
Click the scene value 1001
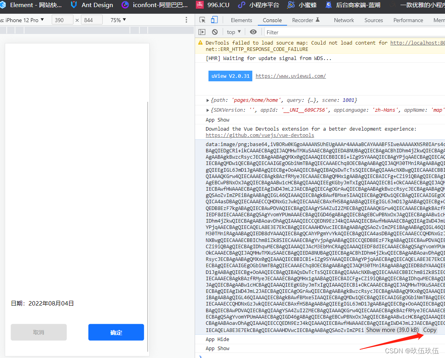coord(348,100)
